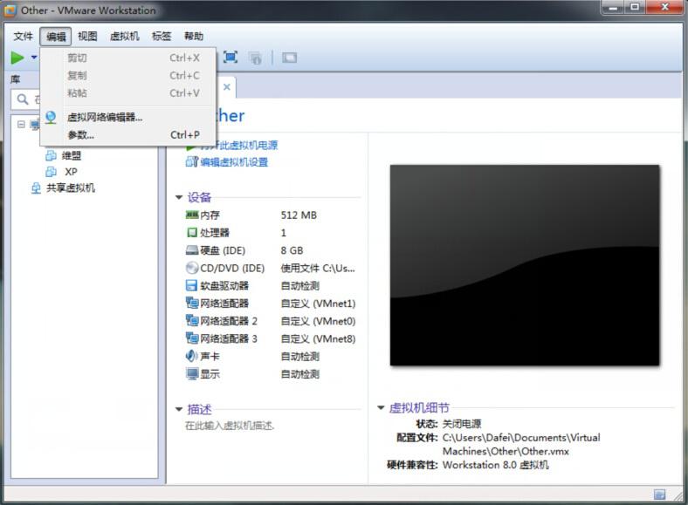This screenshot has width=688, height=505.
Task: Click the status bar icon at bottom right
Action: 659,495
